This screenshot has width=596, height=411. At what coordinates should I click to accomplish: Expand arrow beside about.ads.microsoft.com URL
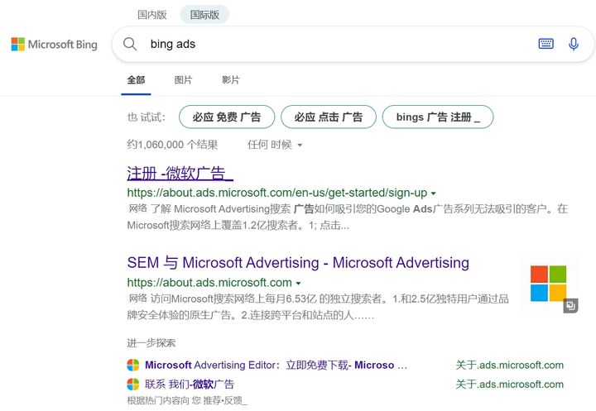tap(298, 284)
